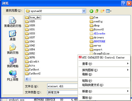Image resolution: width=132 pixels, height=101 pixels.
Task: Click the 文件名 input field
Action: 62,86
